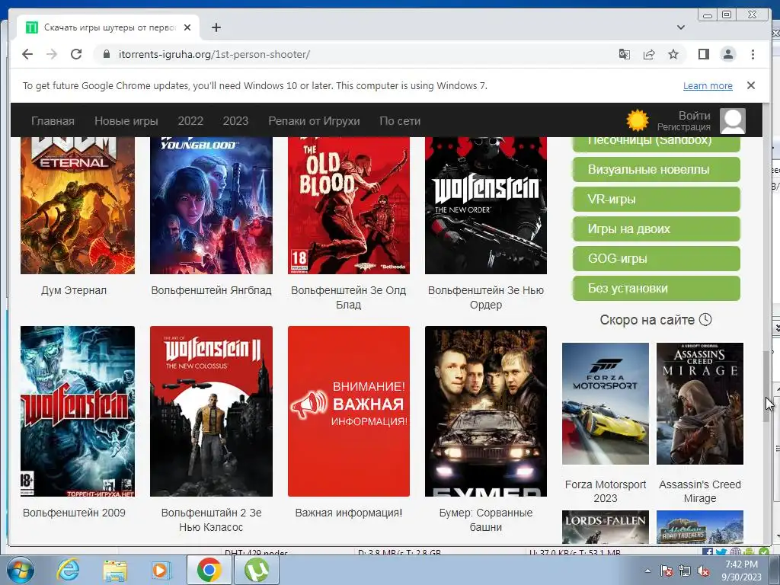Open the Wolfenstein 2009 cover image
The height and width of the screenshot is (585, 780).
78,411
